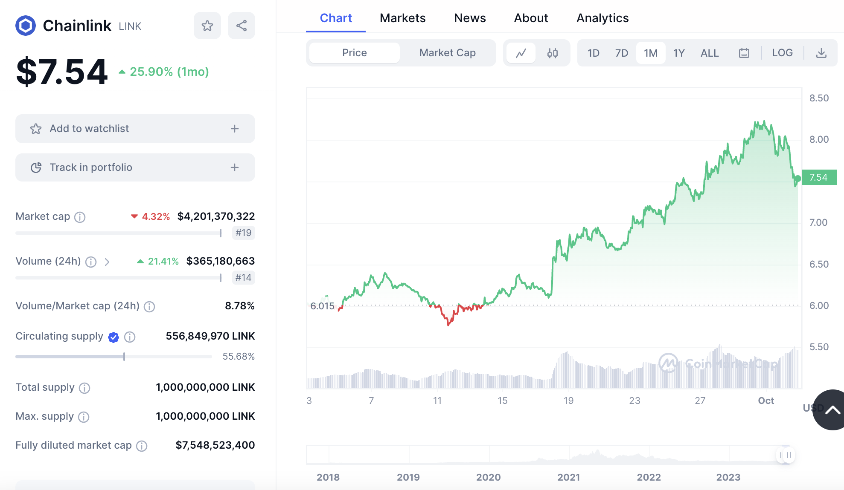The image size is (844, 490).
Task: Click Circulating supply info icon
Action: [130, 337]
